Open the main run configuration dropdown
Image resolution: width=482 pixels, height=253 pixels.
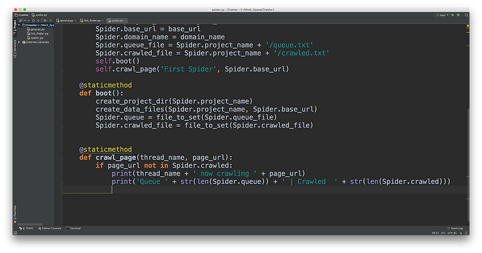click(x=443, y=15)
